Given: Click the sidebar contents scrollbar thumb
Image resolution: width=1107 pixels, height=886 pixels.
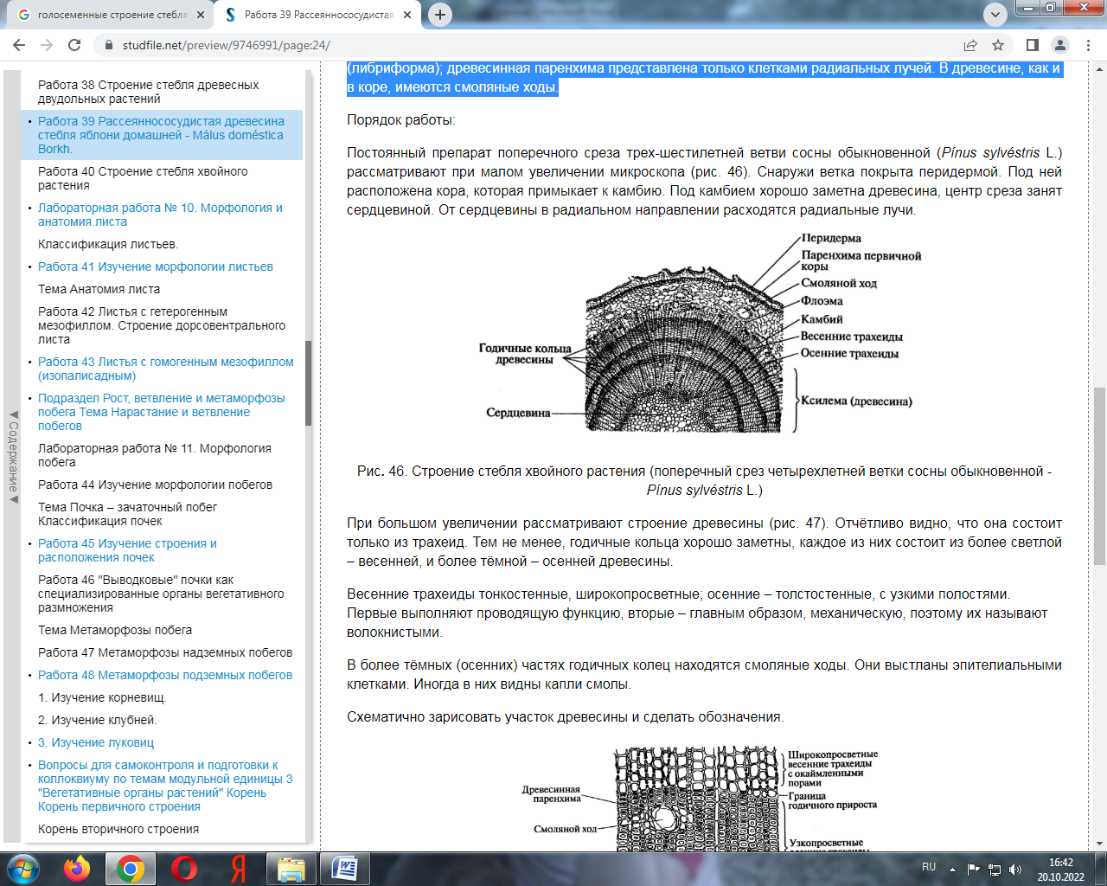Looking at the screenshot, I should tap(309, 383).
